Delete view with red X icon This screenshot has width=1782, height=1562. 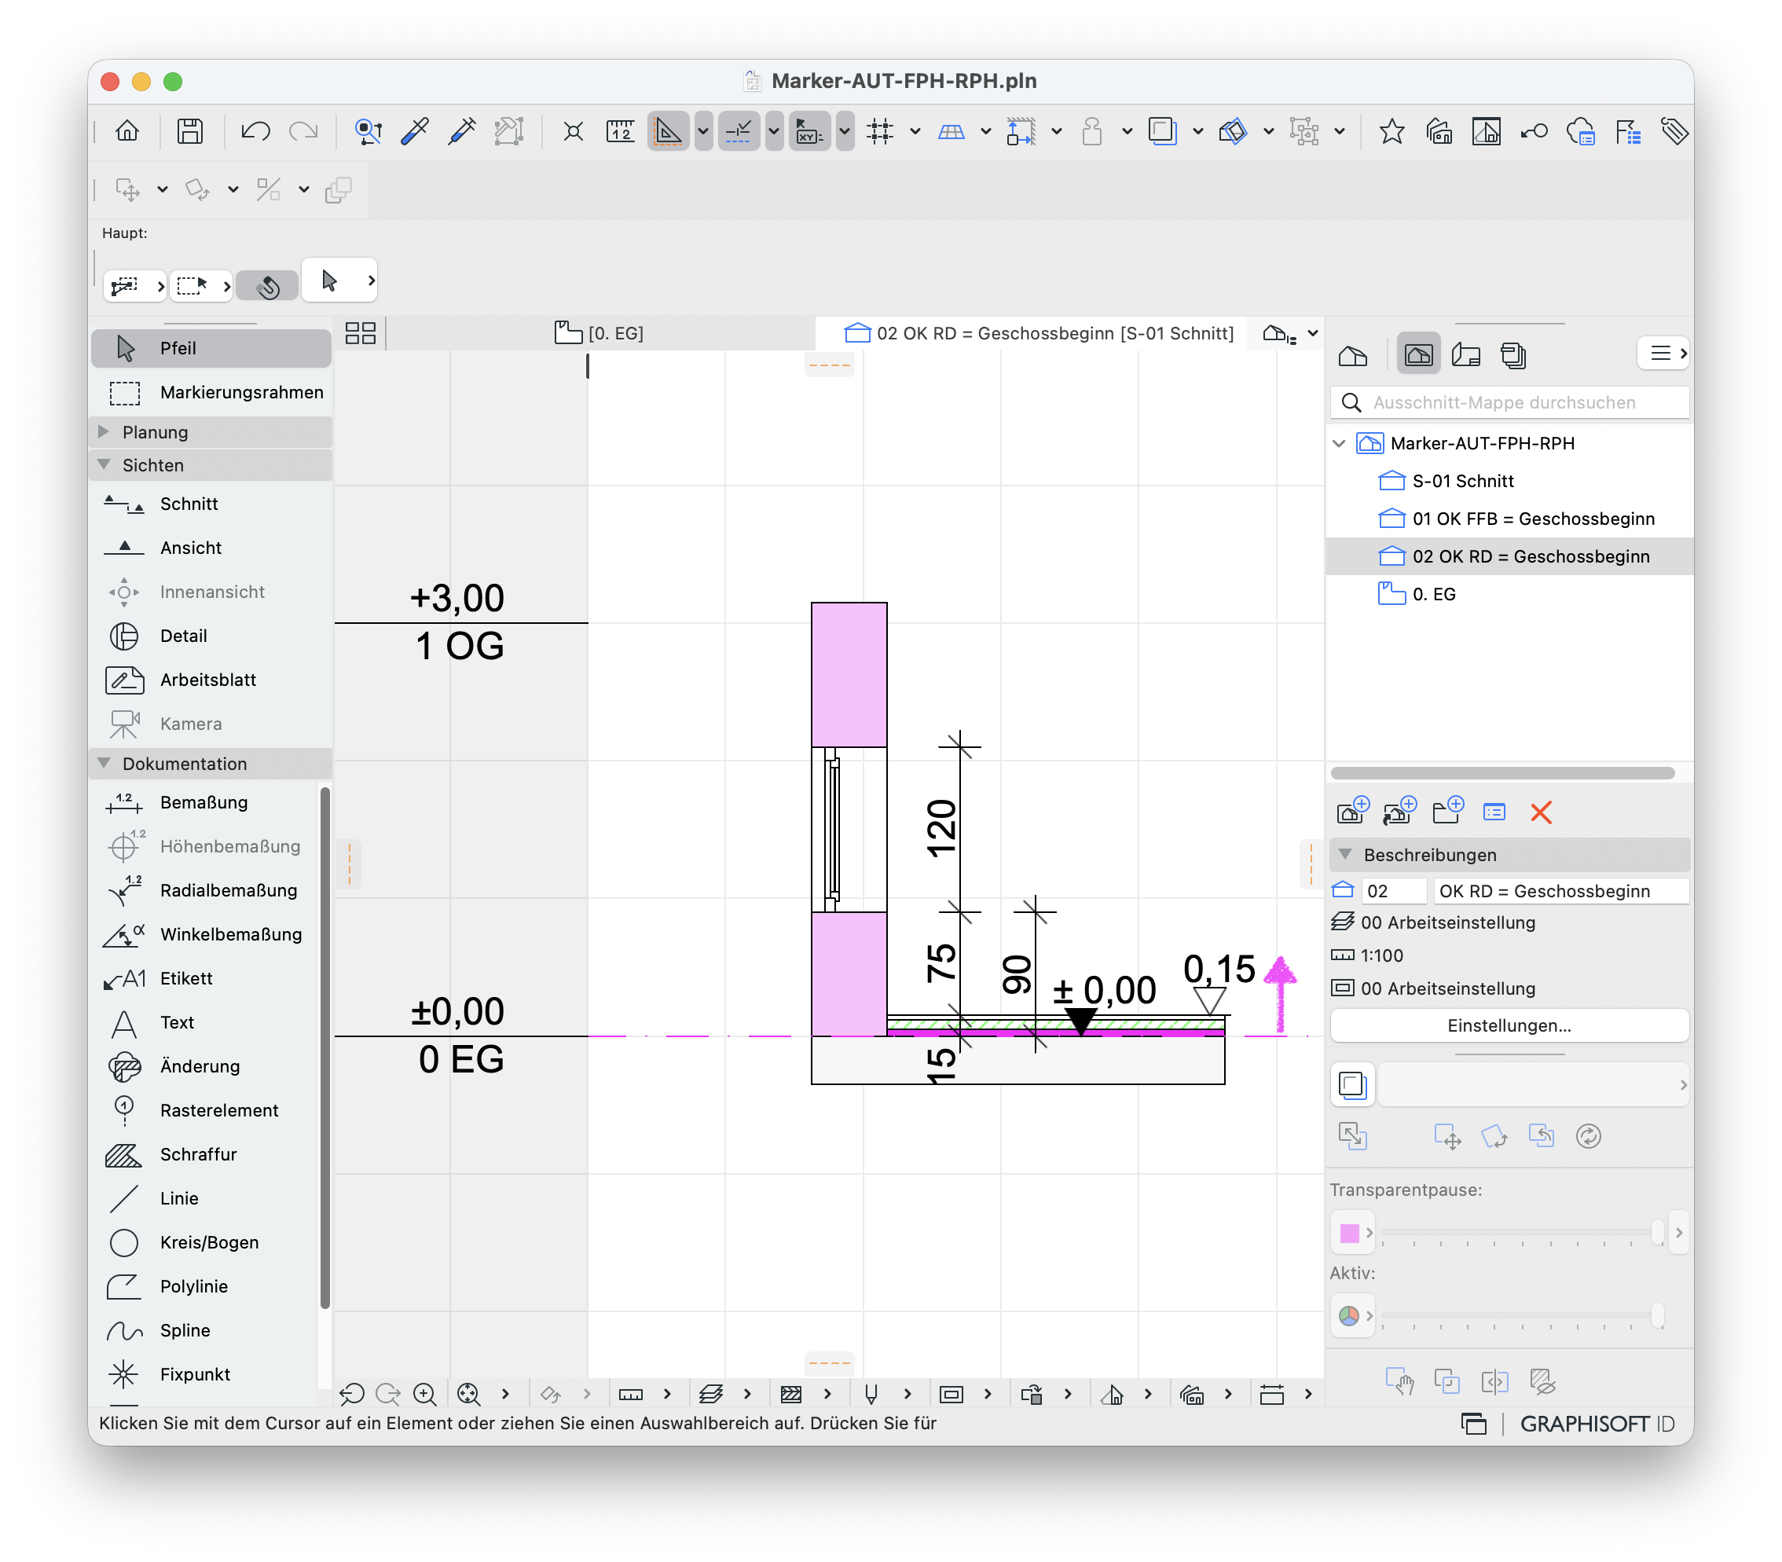[1541, 812]
